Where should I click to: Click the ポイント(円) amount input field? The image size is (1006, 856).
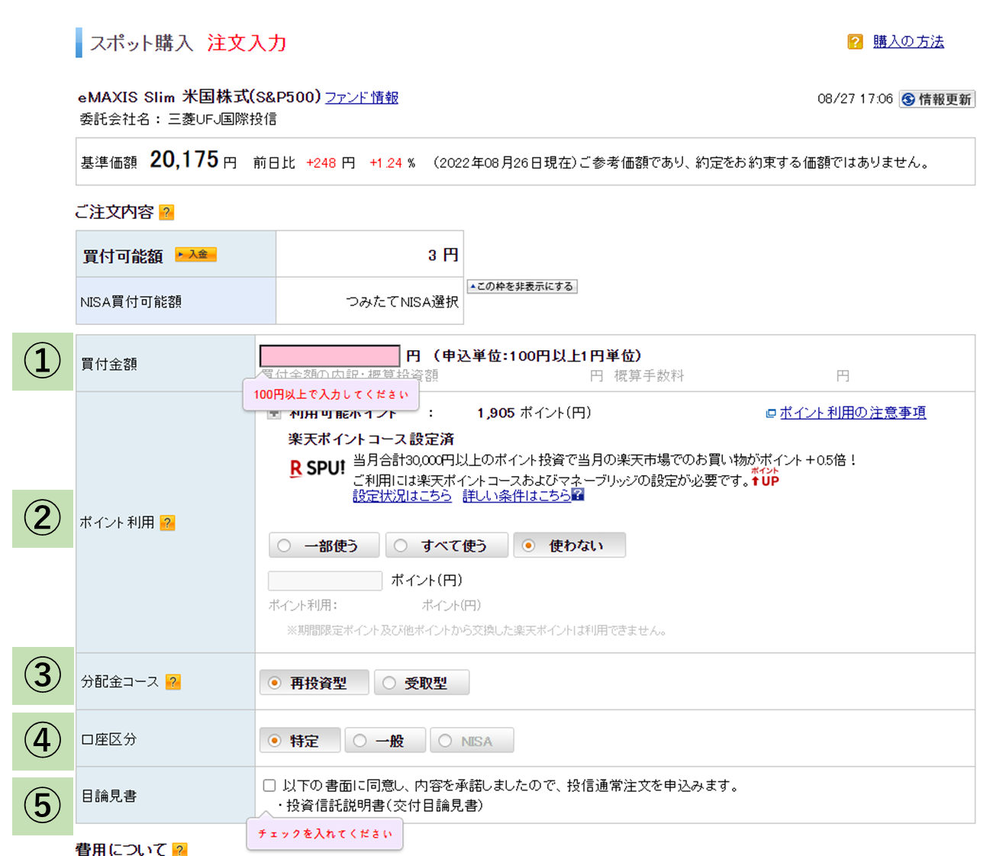[x=325, y=581]
